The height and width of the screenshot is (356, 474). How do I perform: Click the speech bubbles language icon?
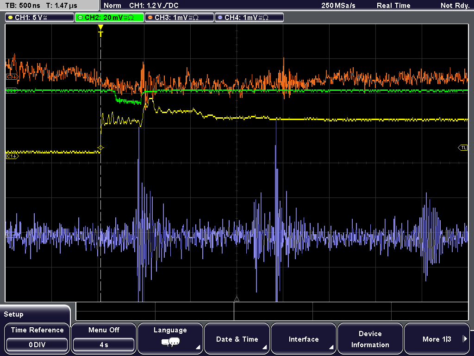[170, 343]
